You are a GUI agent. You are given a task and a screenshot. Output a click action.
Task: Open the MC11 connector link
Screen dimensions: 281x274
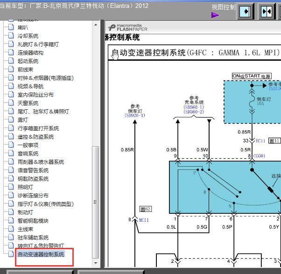click(144, 220)
